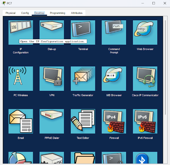Switch to the Config tab
Image resolution: width=170 pixels, height=165 pixels.
25,13
